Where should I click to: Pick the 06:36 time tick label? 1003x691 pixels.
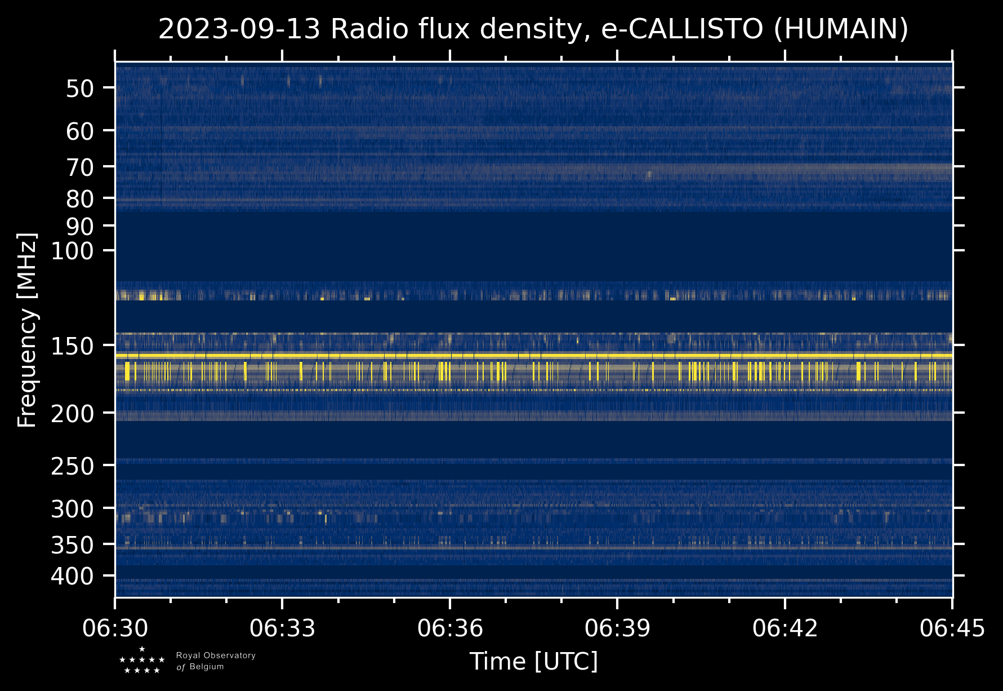pyautogui.click(x=450, y=628)
